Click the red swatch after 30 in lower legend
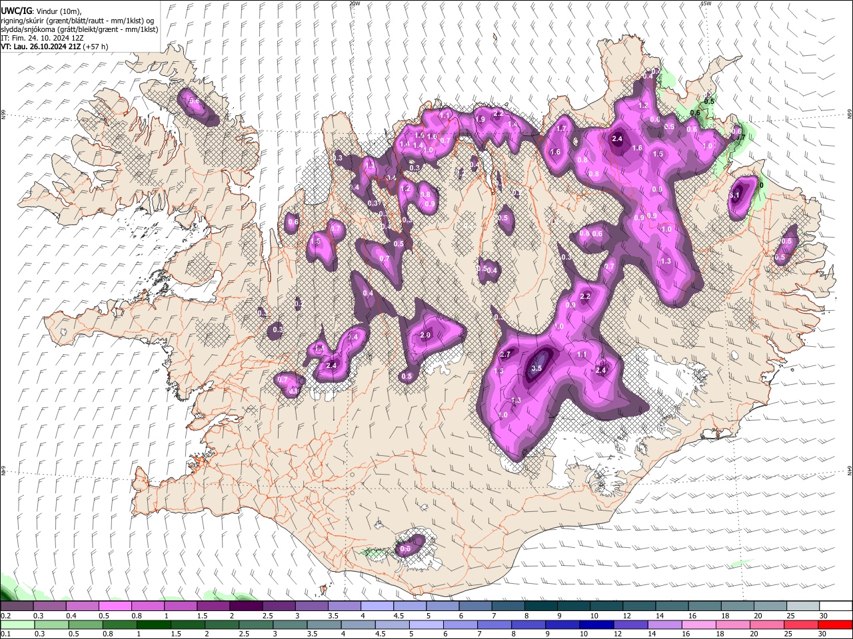Viewport: 853px width, 639px height. point(835,625)
